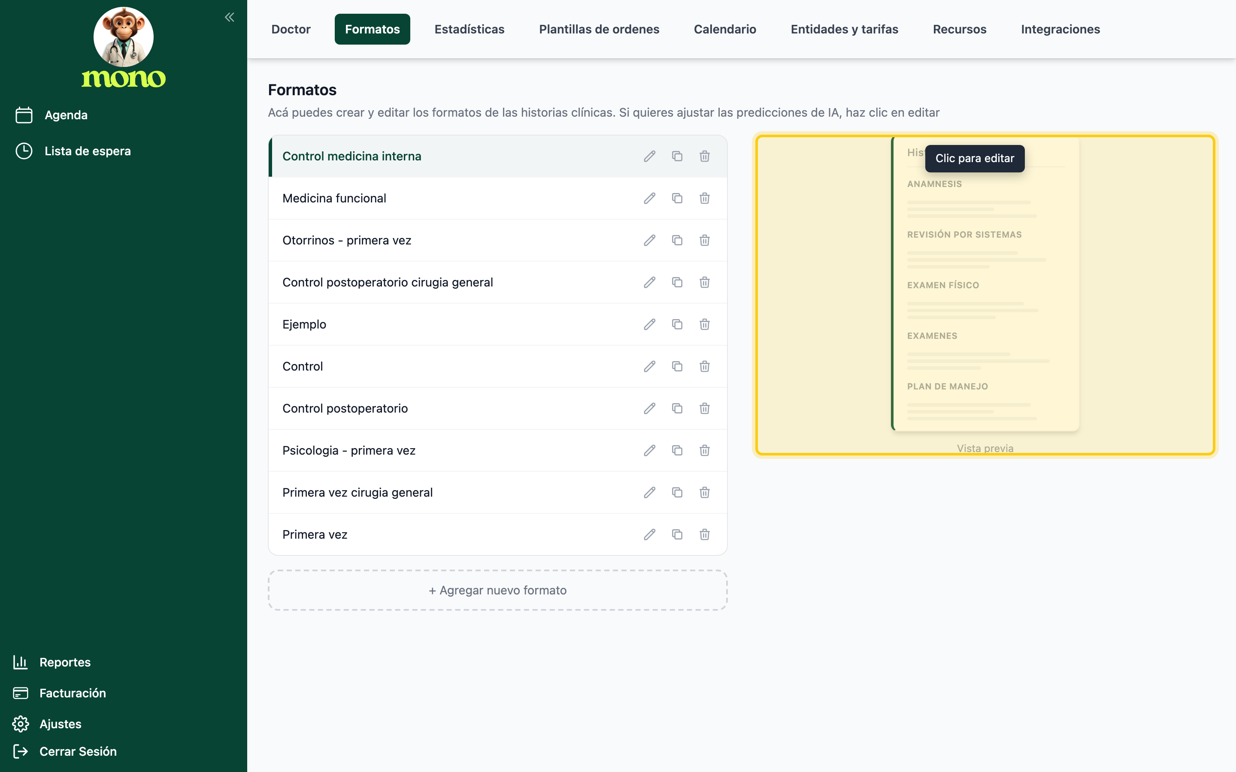
Task: Open Plantillas de ordenes tab
Action: [x=599, y=29]
